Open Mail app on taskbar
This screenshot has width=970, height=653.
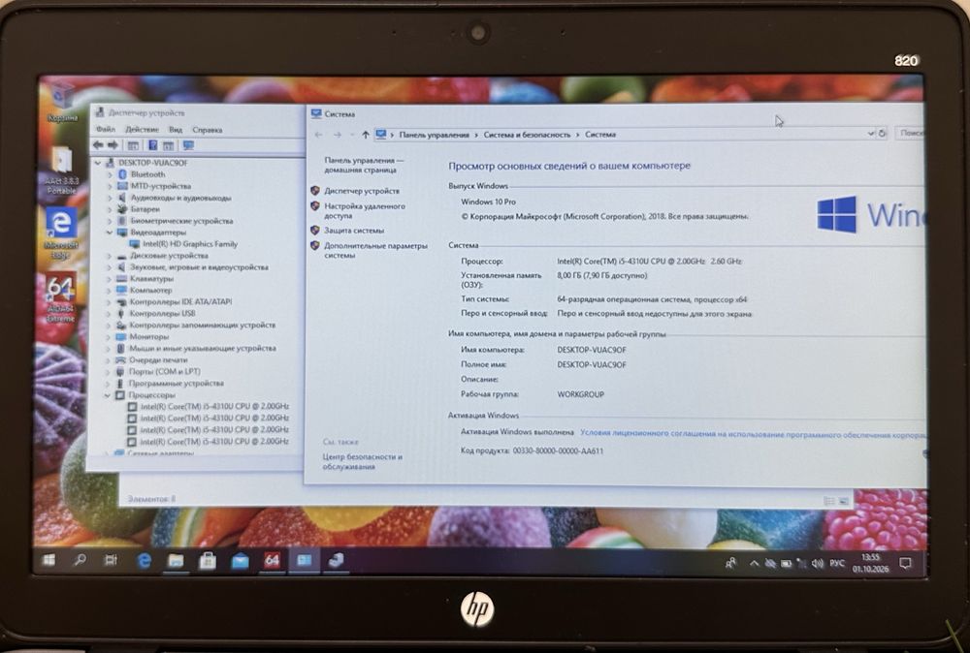tap(240, 560)
